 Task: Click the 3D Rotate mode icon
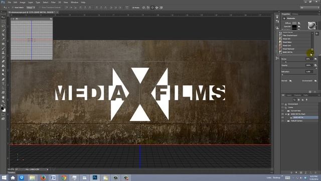[x=143, y=8]
